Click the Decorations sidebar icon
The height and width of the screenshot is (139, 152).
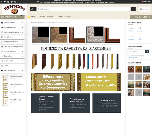tap(2, 56)
